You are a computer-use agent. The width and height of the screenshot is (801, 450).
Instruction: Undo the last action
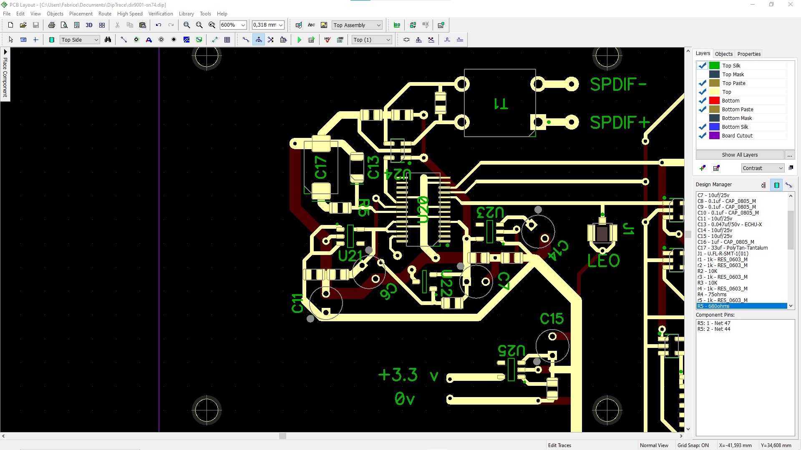159,25
